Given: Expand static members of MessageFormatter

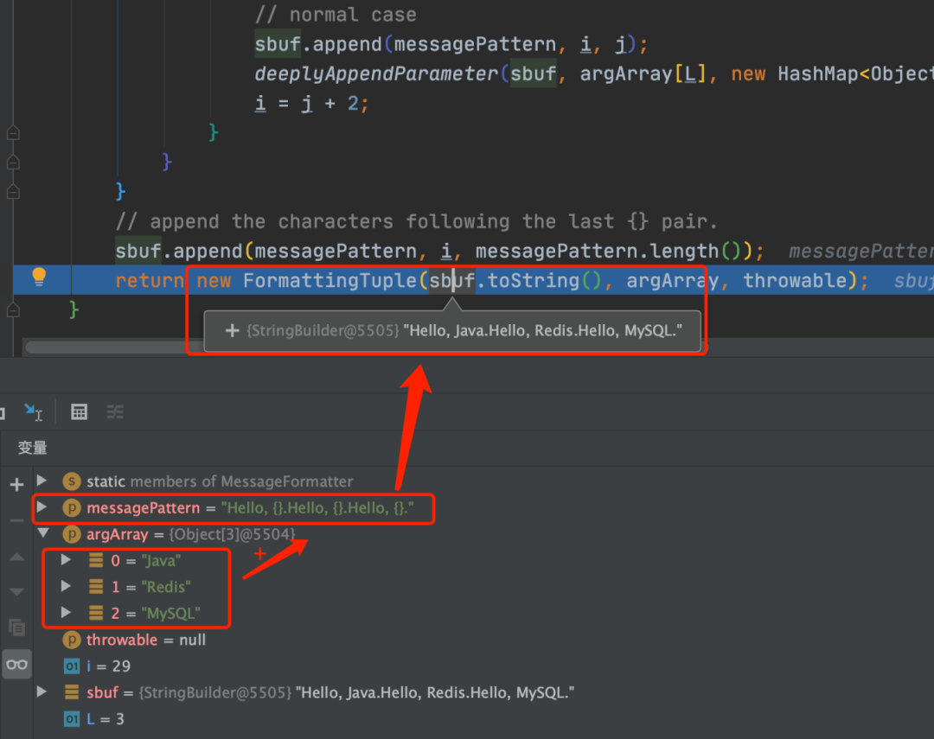Looking at the screenshot, I should (x=42, y=481).
